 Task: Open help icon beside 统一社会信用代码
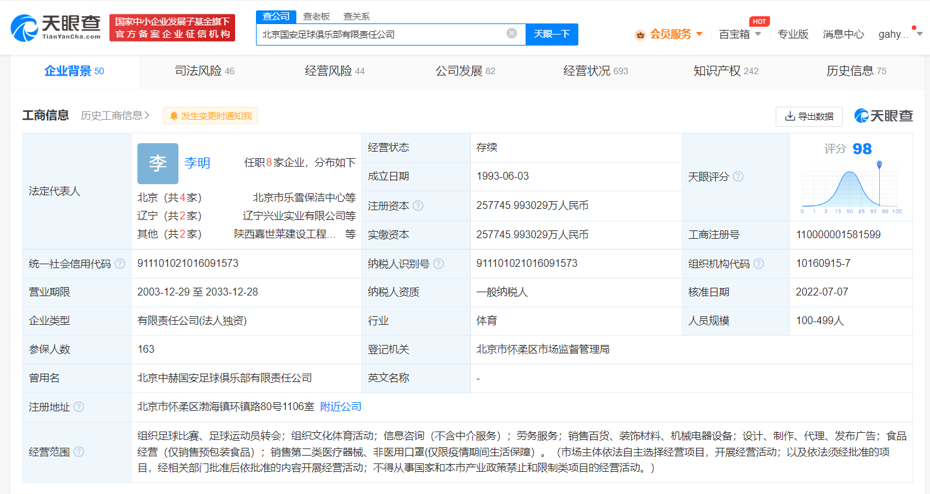pos(120,264)
